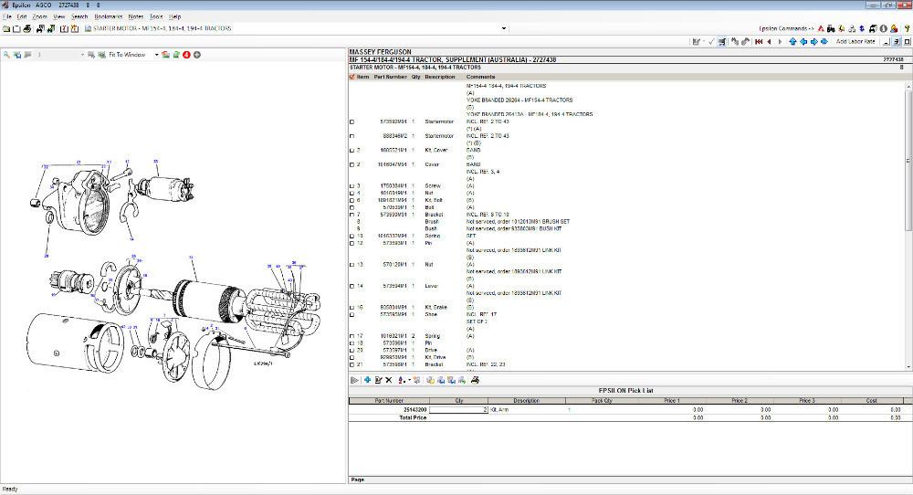Tick checkbox for Pin item 12

(x=352, y=244)
